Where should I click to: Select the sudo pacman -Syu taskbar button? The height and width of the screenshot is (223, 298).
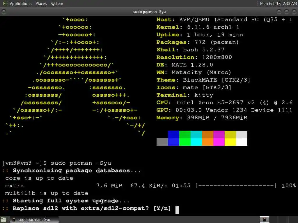(34, 220)
